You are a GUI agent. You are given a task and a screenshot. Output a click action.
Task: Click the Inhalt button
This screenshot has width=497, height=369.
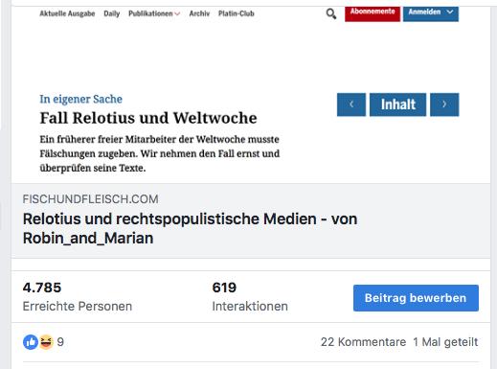397,104
